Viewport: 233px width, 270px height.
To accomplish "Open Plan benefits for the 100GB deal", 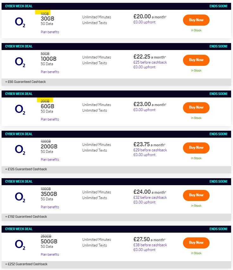I will pos(50,72).
